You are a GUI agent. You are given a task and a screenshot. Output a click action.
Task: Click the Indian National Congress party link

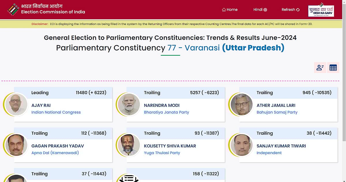pyautogui.click(x=56, y=112)
